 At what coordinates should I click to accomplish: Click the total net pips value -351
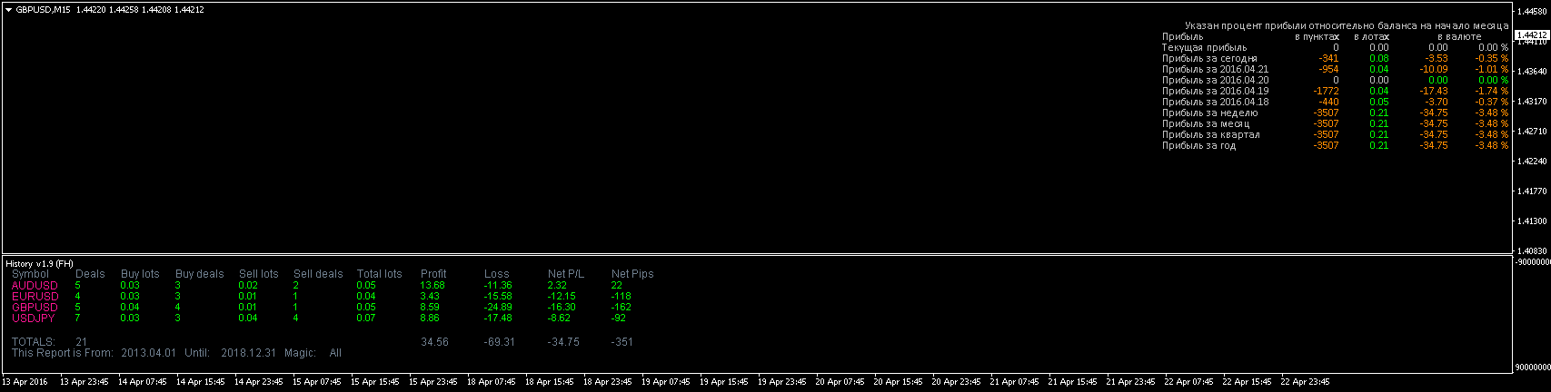[x=622, y=342]
